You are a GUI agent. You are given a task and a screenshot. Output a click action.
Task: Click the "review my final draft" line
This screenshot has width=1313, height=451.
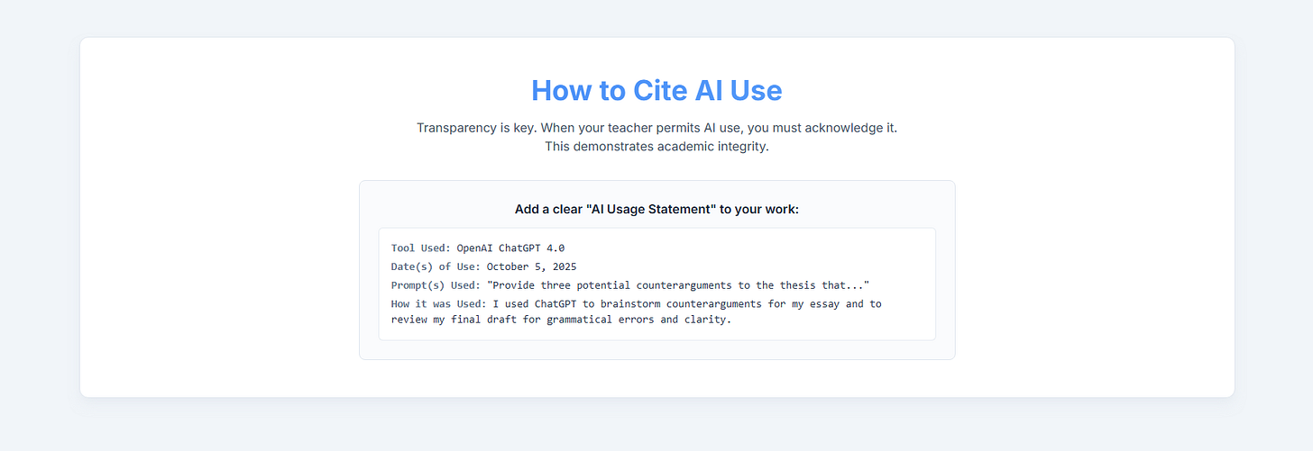(x=561, y=320)
